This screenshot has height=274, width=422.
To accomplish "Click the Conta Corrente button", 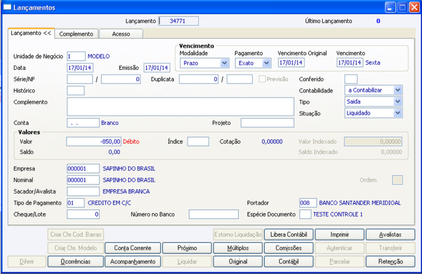I will [133, 248].
